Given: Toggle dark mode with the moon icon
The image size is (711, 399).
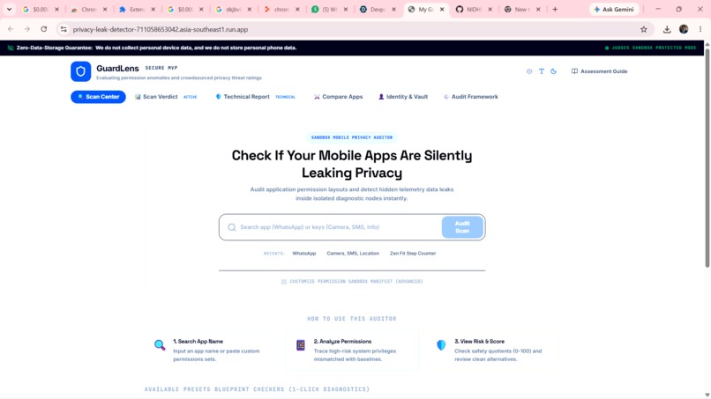Looking at the screenshot, I should tap(553, 71).
